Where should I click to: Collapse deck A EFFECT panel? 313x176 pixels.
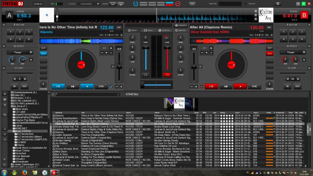point(4,46)
